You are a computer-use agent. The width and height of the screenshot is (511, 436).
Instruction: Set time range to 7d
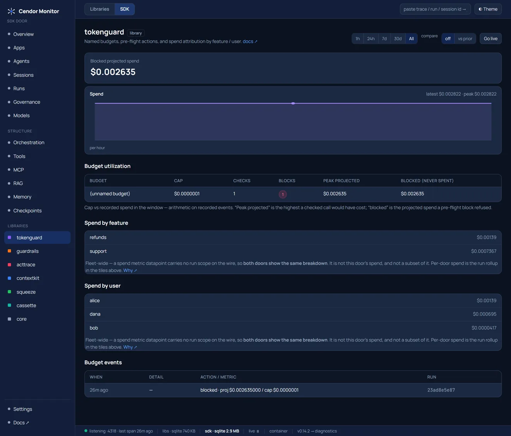[x=384, y=38]
